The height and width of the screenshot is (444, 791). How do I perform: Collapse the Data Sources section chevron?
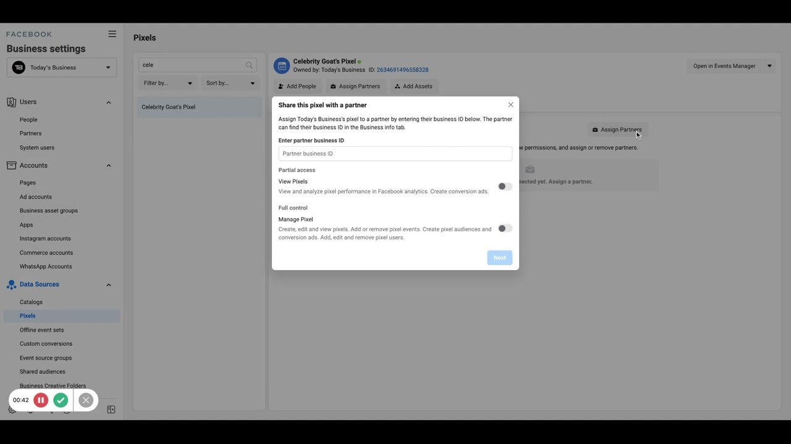(x=109, y=285)
